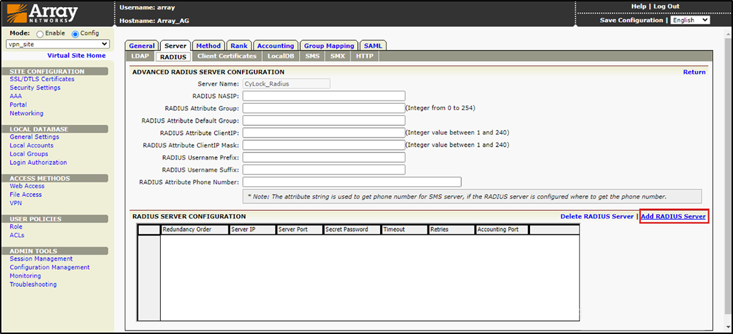This screenshot has width=733, height=334.
Task: Open SSL/DTLS Certificates in the sidebar
Action: (x=42, y=79)
